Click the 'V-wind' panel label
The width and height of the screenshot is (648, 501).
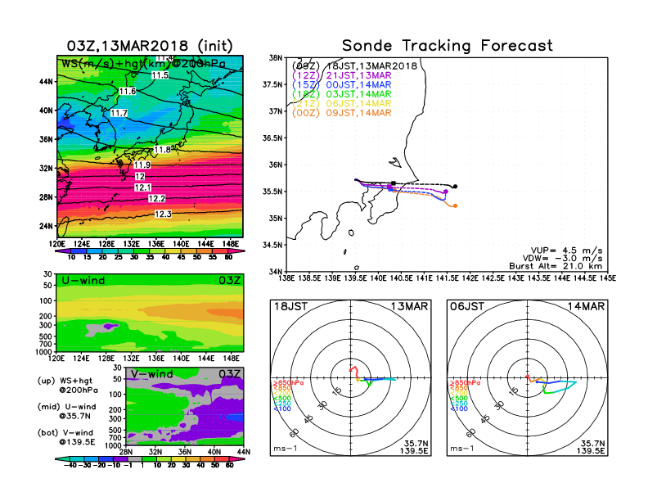tap(152, 374)
